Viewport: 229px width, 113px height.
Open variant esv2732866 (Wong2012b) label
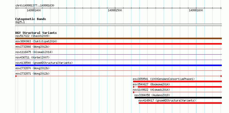coord(32,47)
